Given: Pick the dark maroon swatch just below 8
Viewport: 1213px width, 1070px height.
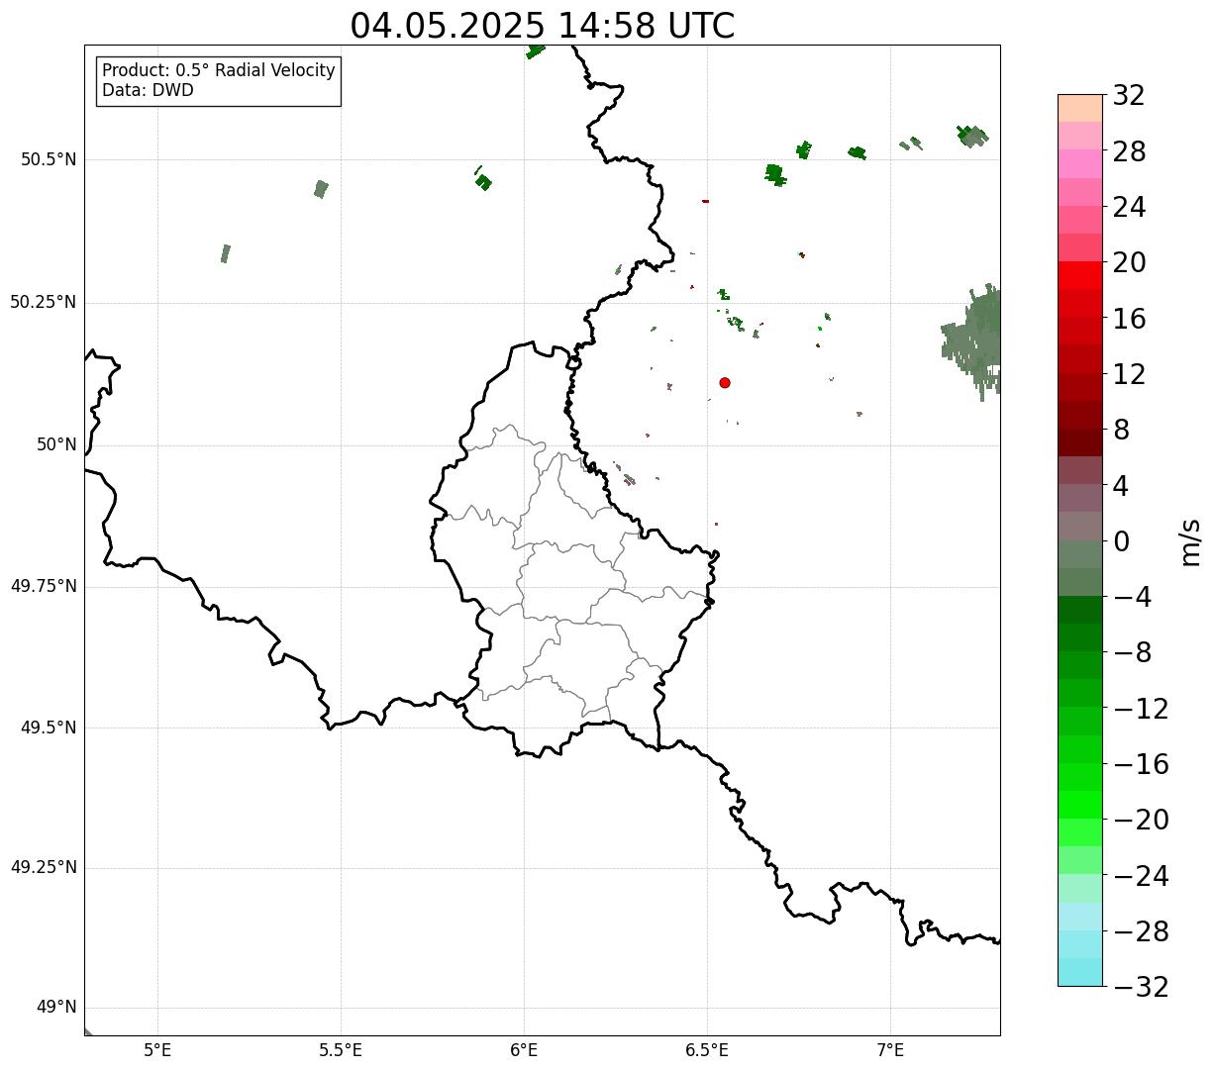Looking at the screenshot, I should point(1080,442).
